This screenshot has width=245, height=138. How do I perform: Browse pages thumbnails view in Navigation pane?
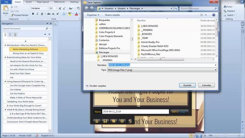click(10, 34)
